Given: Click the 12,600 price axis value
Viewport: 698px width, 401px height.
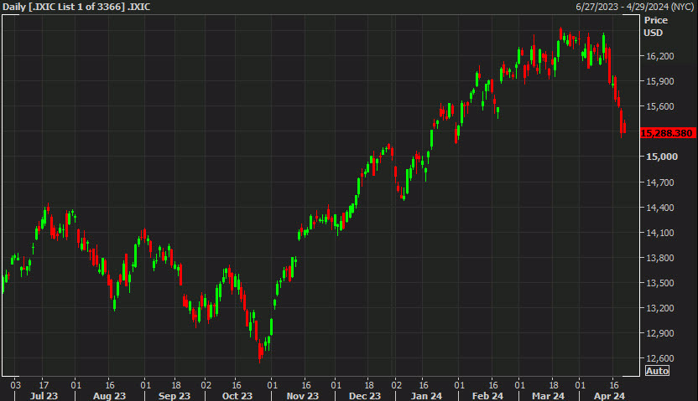Looking at the screenshot, I should 659,358.
